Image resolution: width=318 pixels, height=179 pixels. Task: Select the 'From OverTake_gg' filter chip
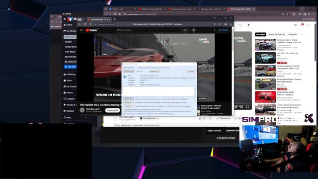277,34
